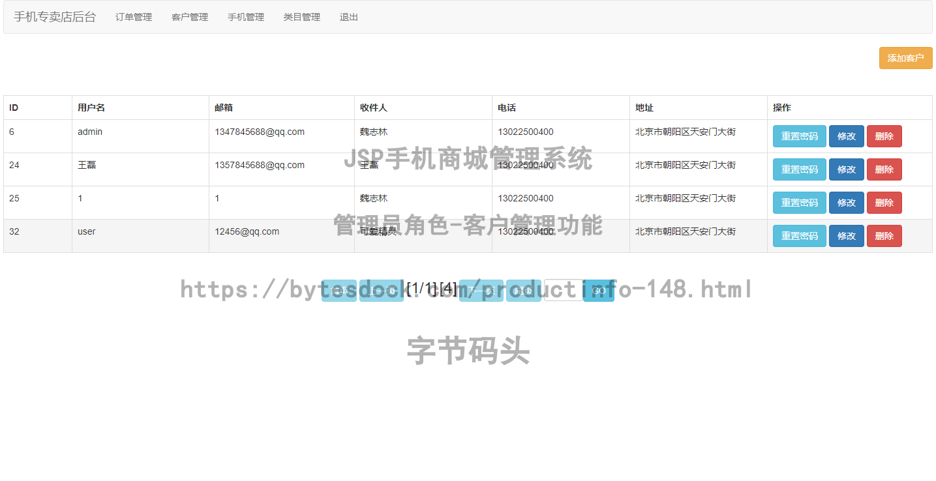Go to first page with 首页

tap(339, 291)
